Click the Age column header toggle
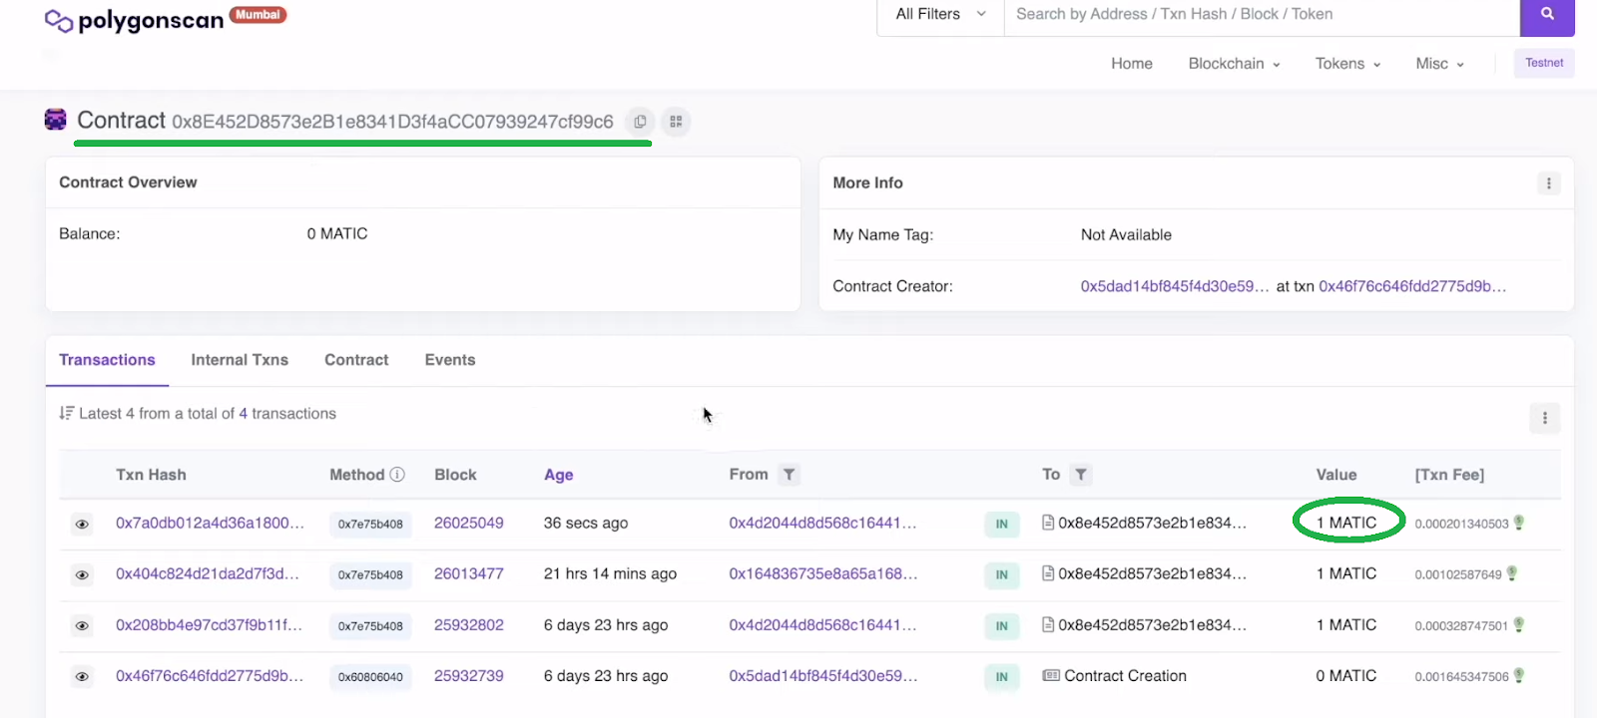 (x=559, y=475)
